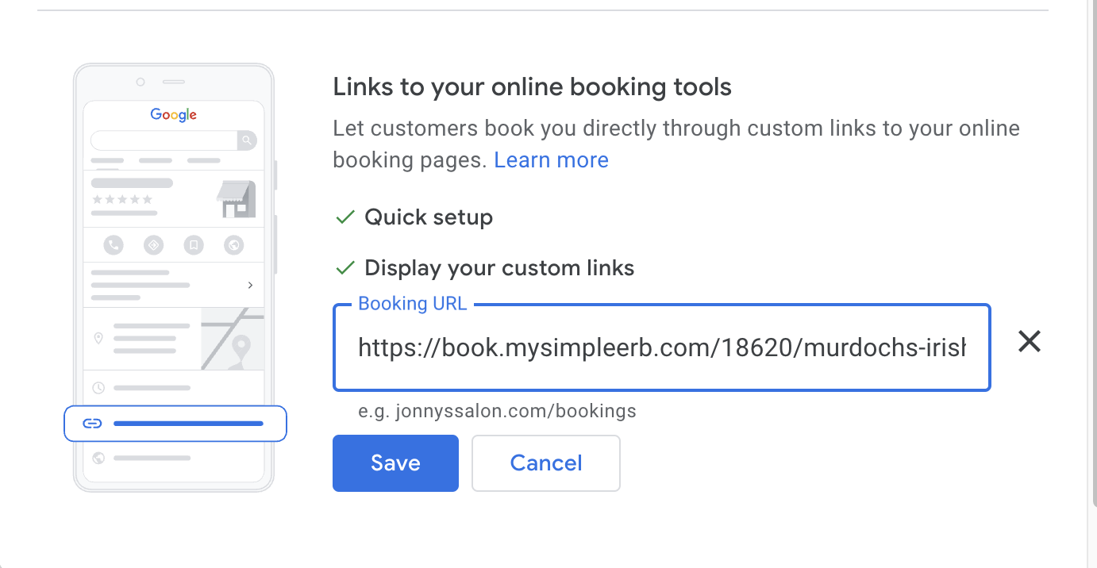Click the star rating row in mockup
This screenshot has height=568, width=1097.
pyautogui.click(x=121, y=199)
